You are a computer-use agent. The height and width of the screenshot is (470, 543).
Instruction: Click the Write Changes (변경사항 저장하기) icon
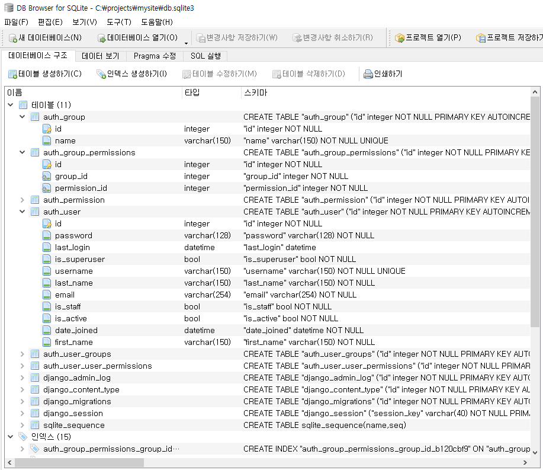(x=201, y=38)
